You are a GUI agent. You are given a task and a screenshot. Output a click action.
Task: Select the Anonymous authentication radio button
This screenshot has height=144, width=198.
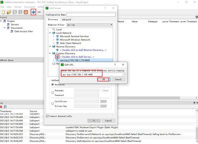pyautogui.click(x=53, y=85)
